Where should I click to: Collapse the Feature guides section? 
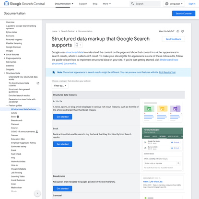pos(7,105)
